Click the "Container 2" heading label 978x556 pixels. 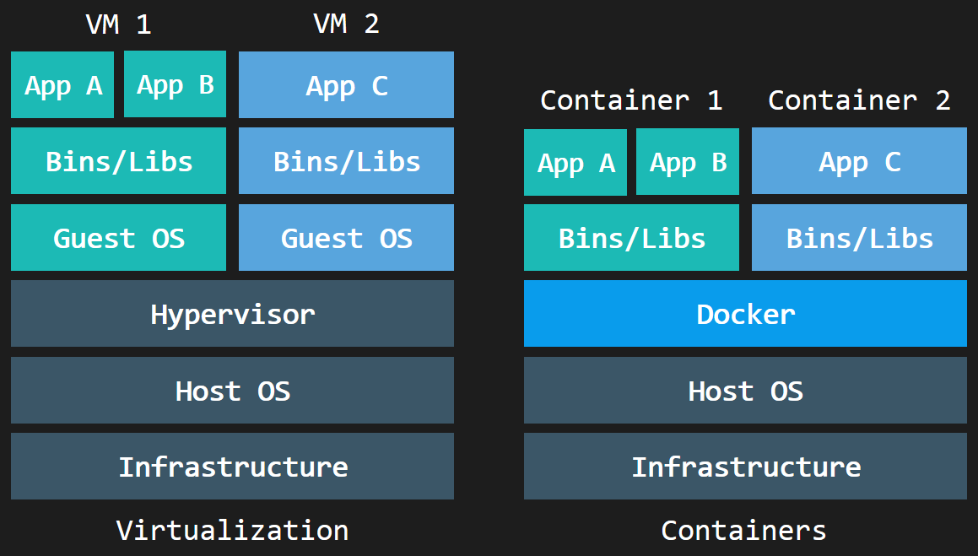pos(859,100)
